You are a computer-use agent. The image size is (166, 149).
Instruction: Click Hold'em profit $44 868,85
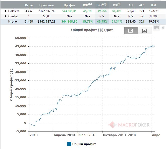tap(69, 11)
